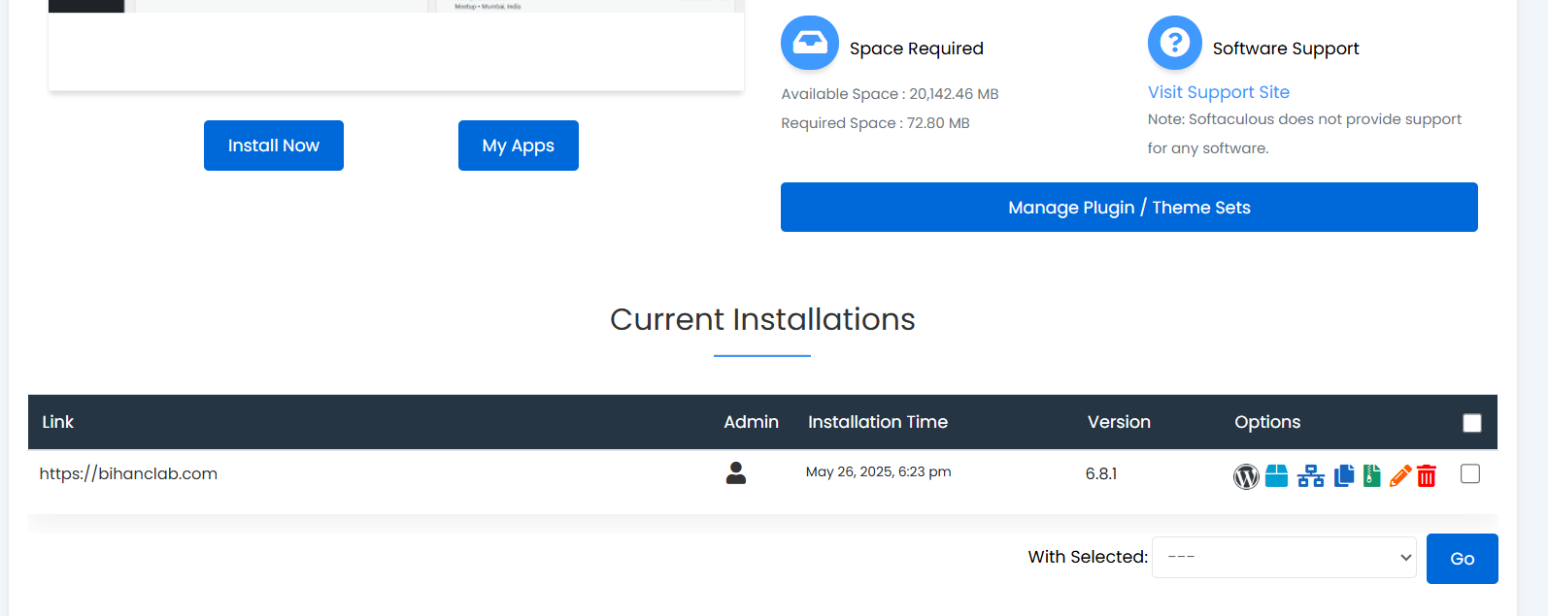Click the box icon beside WordPress logo

tap(1276, 475)
